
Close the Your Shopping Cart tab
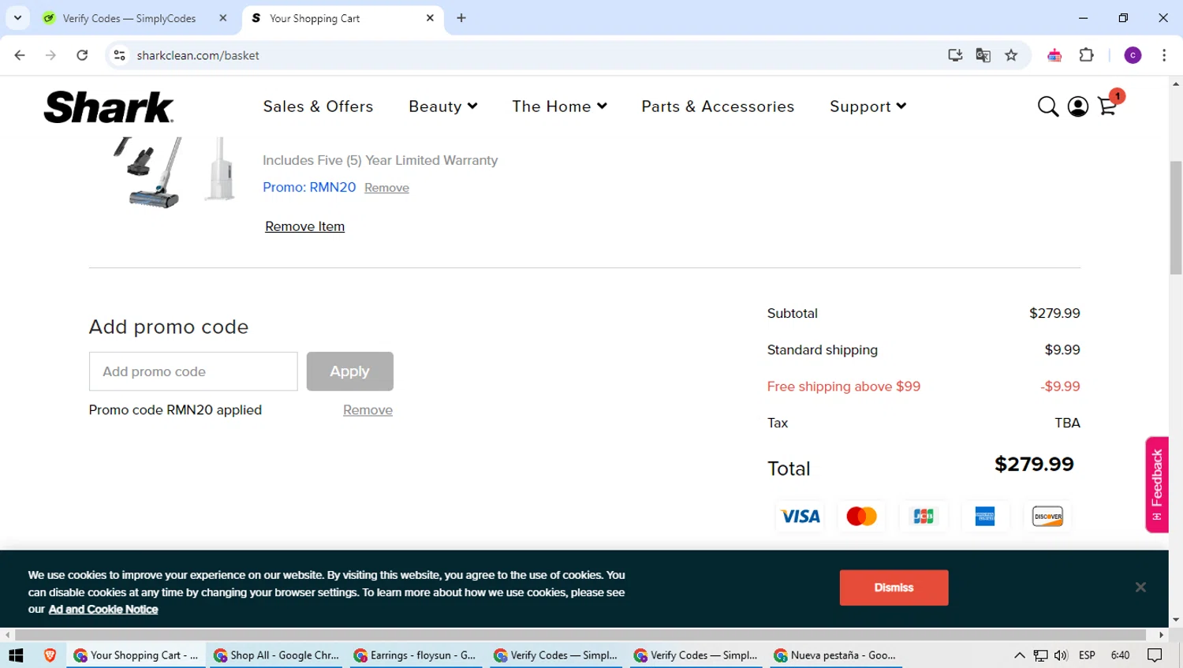430,18
